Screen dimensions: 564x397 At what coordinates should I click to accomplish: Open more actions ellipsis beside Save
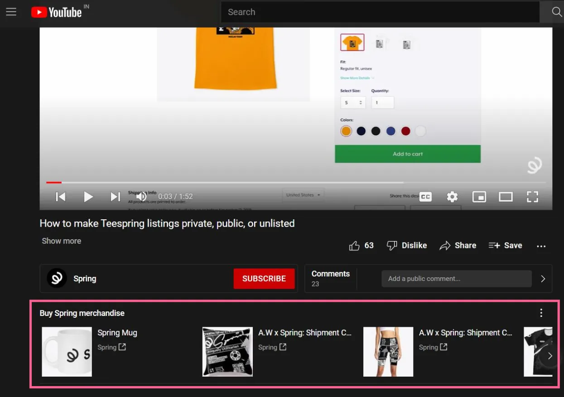click(541, 246)
